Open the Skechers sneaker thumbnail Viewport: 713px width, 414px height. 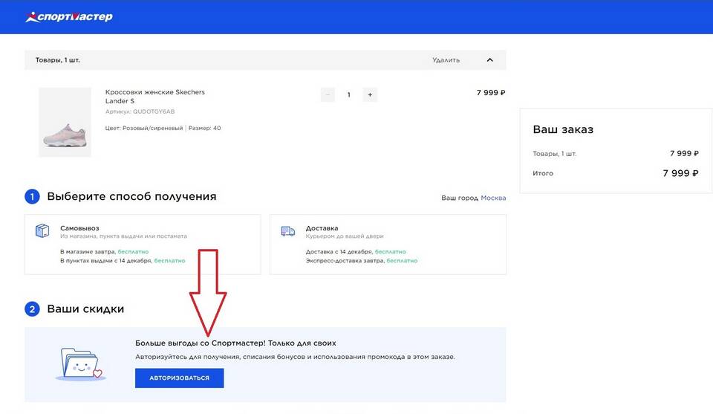click(65, 123)
